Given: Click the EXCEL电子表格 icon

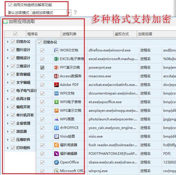Looking at the screenshot, I should pyautogui.click(x=56, y=59).
